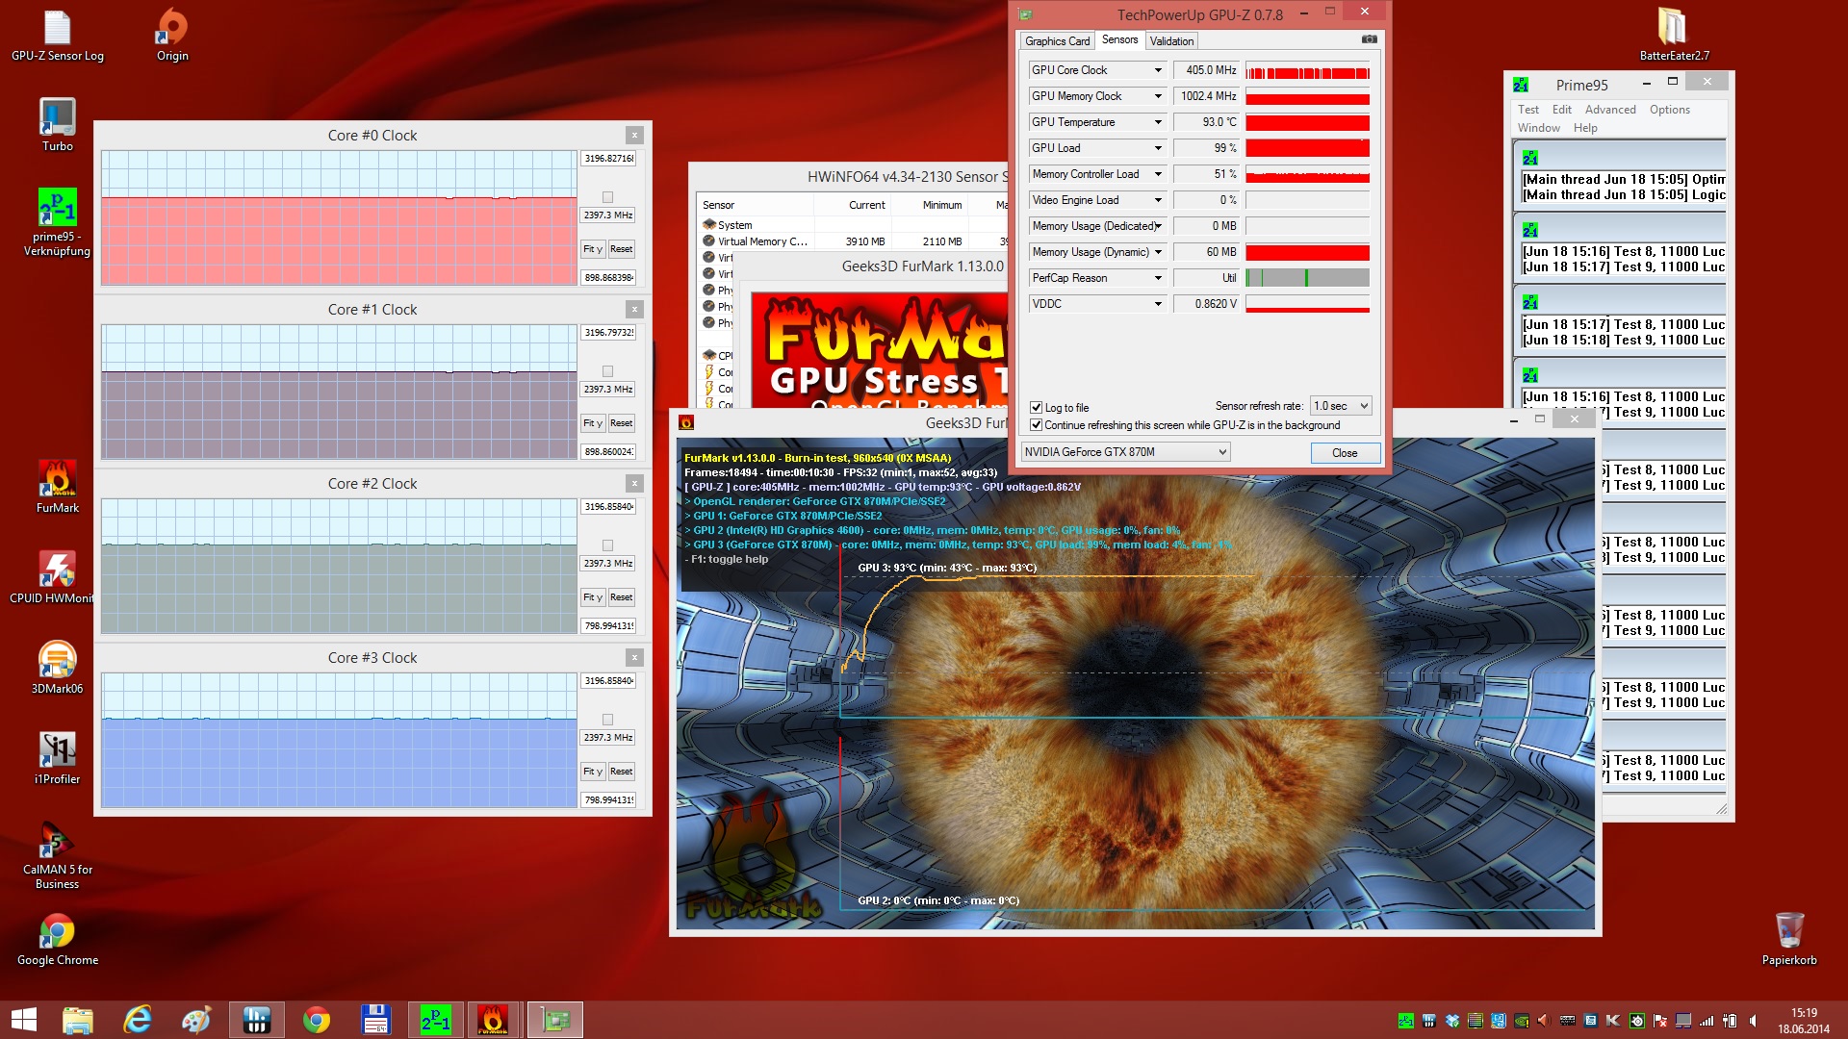This screenshot has width=1848, height=1039.
Task: Click the GPU-Z screenshot camera icon
Action: pos(1369,39)
